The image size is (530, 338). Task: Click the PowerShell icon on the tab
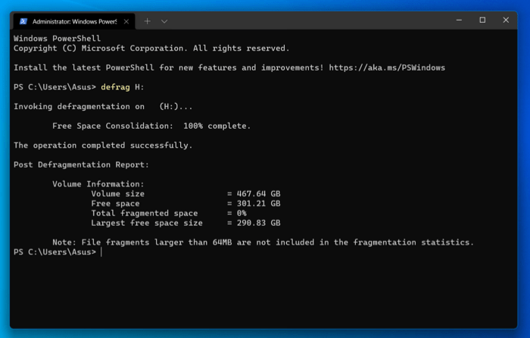[x=23, y=21]
